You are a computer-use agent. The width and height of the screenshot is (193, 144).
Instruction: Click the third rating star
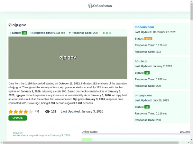coord(21,112)
